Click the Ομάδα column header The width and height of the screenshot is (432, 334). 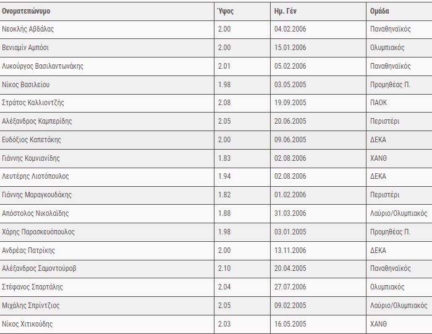point(379,11)
